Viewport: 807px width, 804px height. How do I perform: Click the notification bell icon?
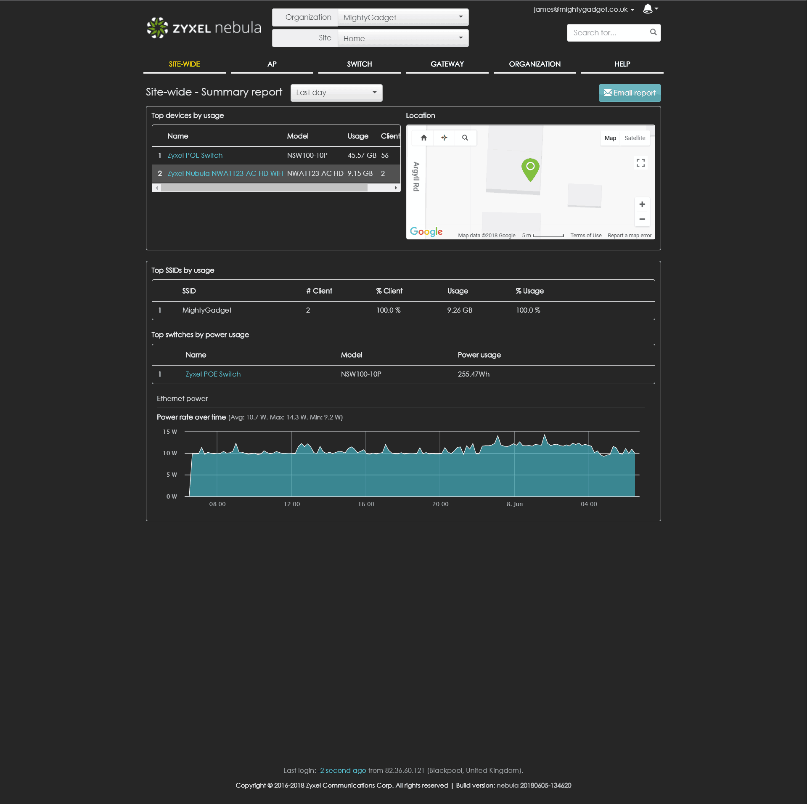[x=648, y=9]
